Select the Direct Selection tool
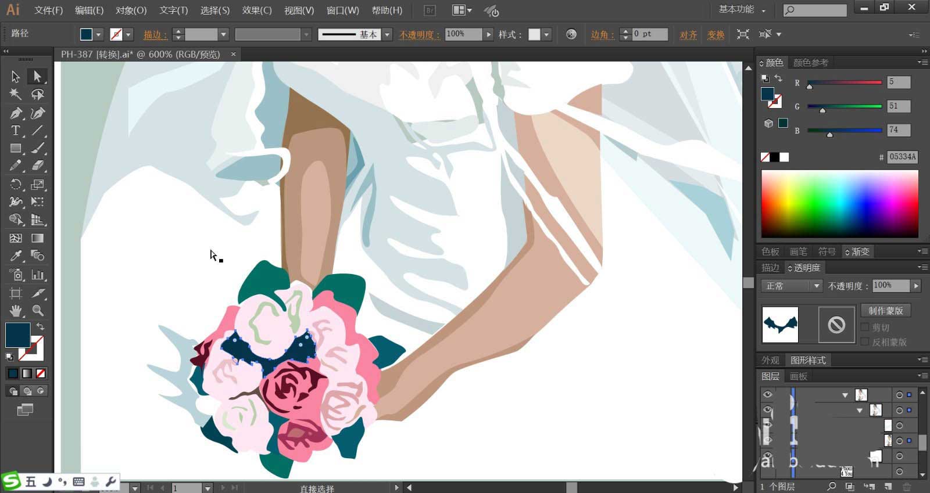Image resolution: width=930 pixels, height=493 pixels. [x=38, y=76]
